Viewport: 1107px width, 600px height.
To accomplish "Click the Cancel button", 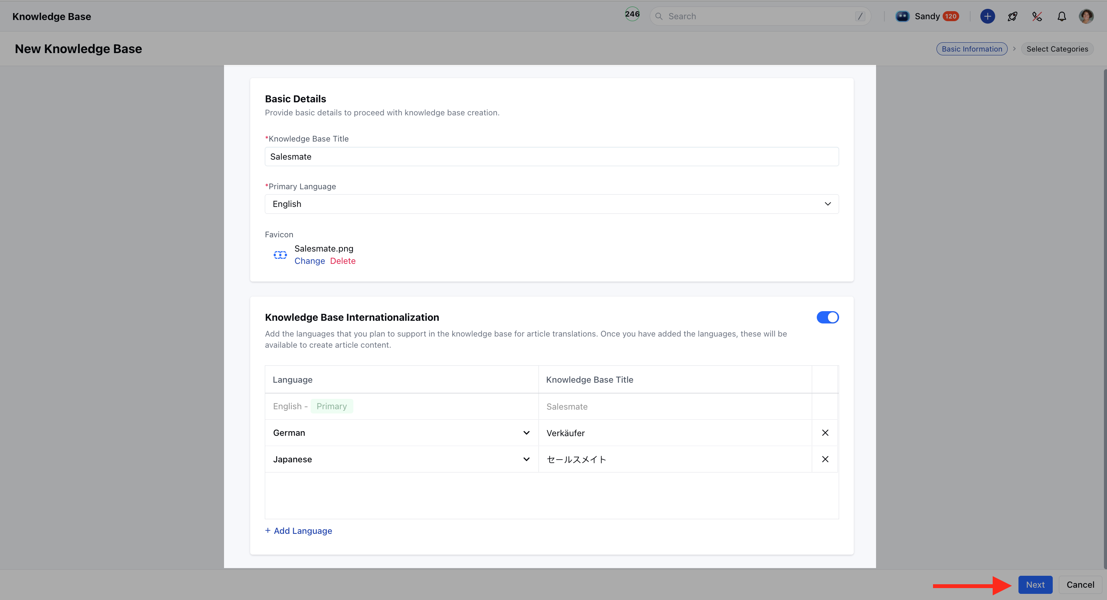I will 1080,585.
